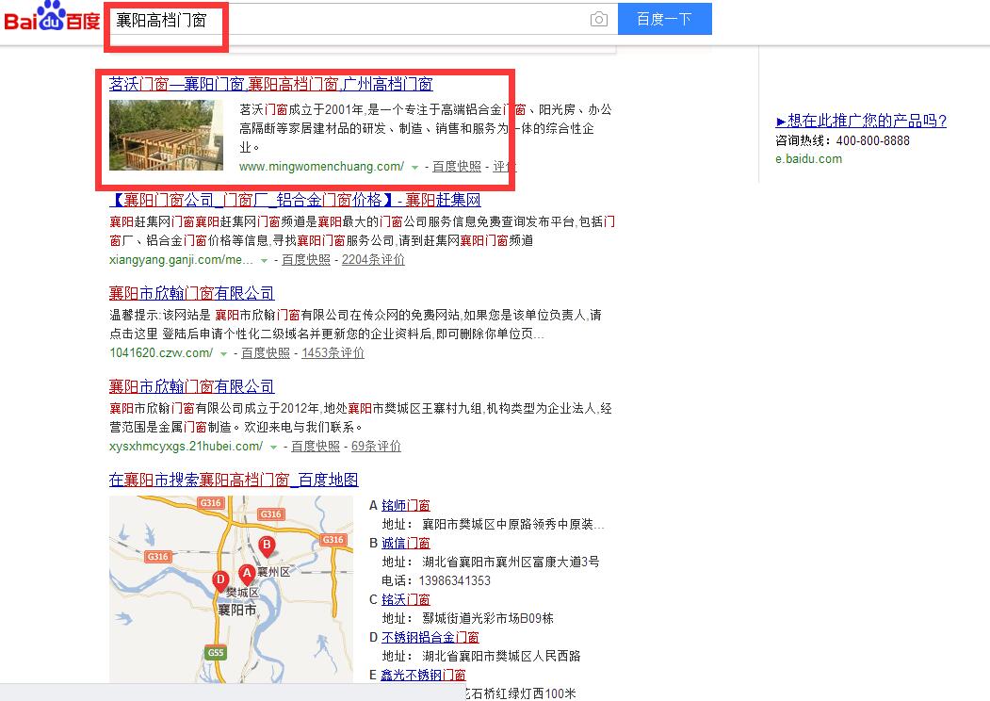View the 2204条评价 reviews link
990x701 pixels.
click(x=373, y=259)
